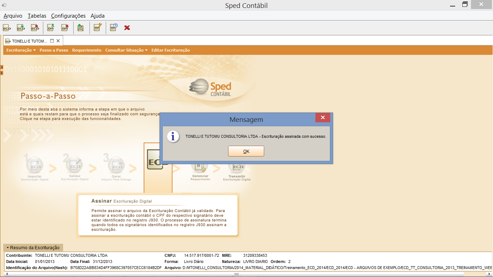The height and width of the screenshot is (277, 493).
Task: Click the Arquivo path starting D:/MTONELLI_CONSULTORIA
Action: (337, 268)
